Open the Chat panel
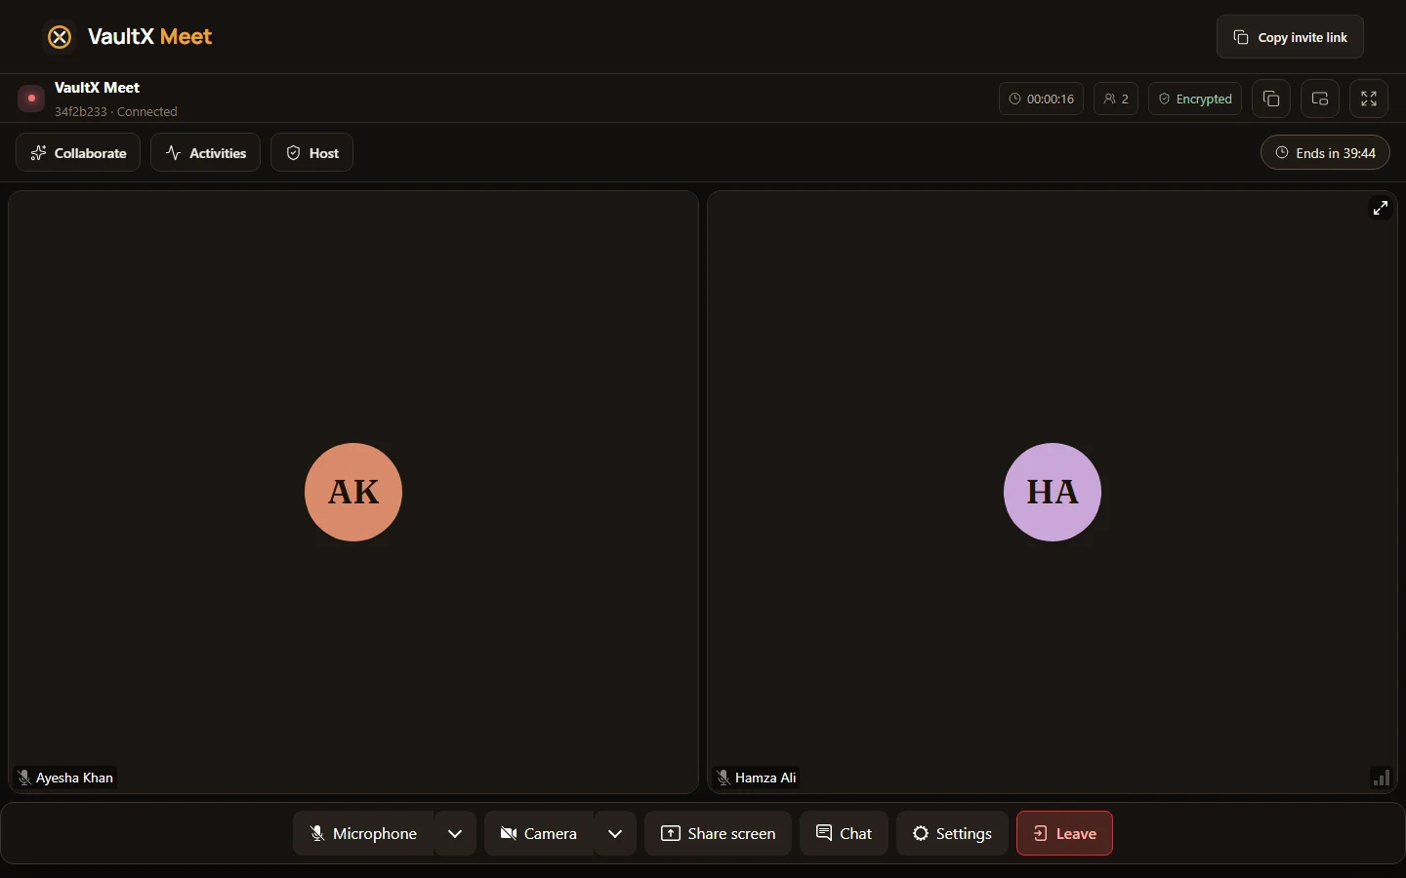Screen dimensions: 1406x878 click(x=844, y=833)
